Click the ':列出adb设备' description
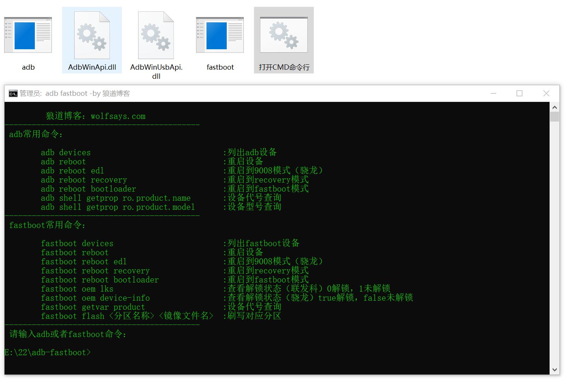Image resolution: width=567 pixels, height=384 pixels. [x=250, y=153]
